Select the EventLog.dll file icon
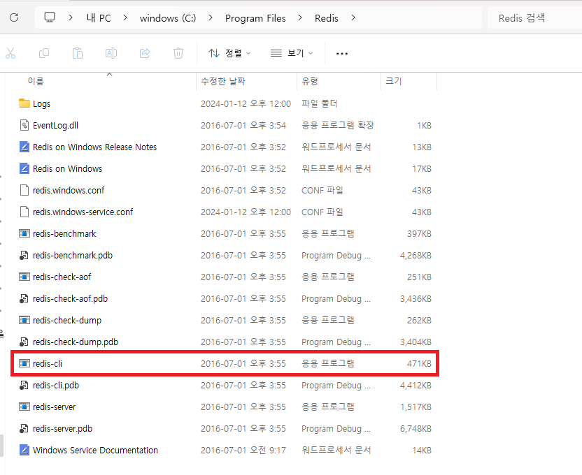This screenshot has height=475, width=582. 24,125
